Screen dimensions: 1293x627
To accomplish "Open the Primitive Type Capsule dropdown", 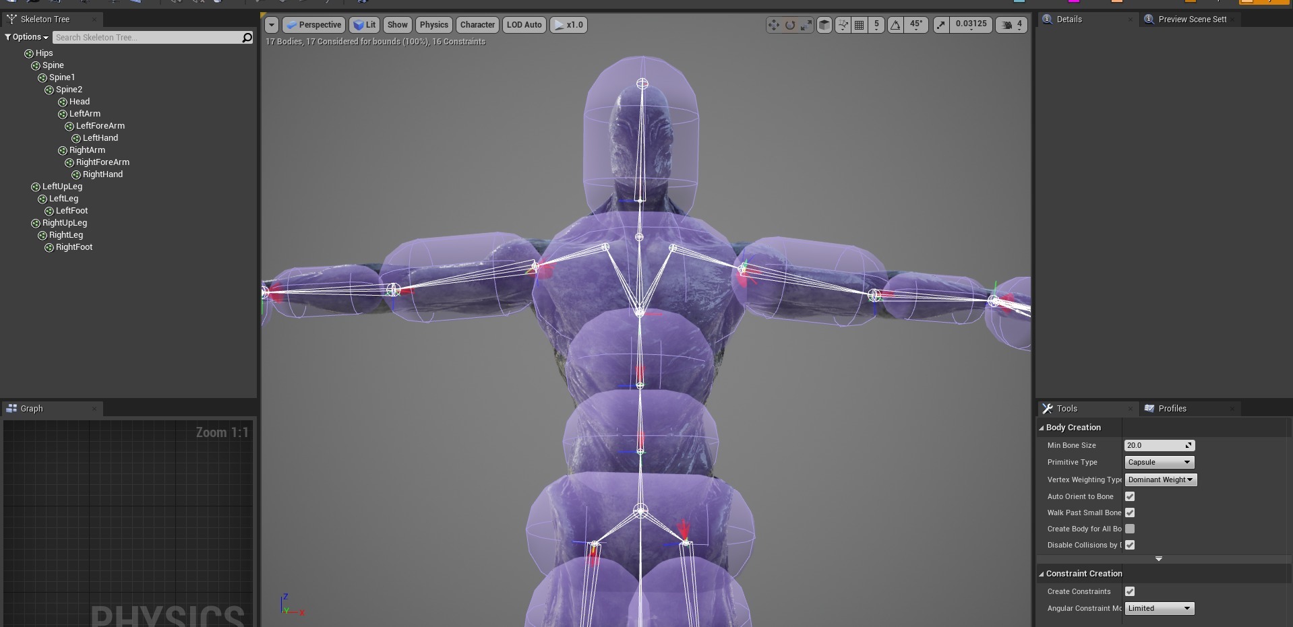I will [1160, 462].
